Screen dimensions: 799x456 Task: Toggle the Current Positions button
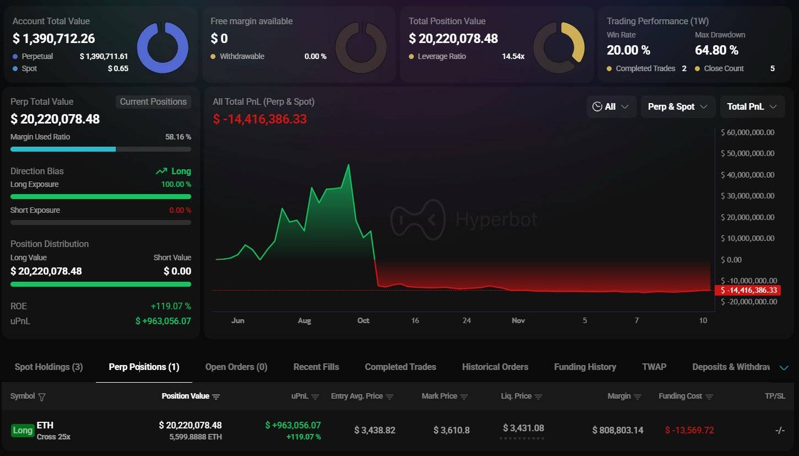[x=153, y=101]
